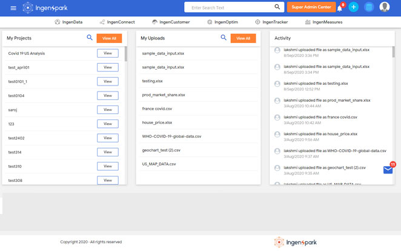Click 3/Aug/2020 10:44 AM activity timestamp
The image size is (401, 251).
(302, 106)
